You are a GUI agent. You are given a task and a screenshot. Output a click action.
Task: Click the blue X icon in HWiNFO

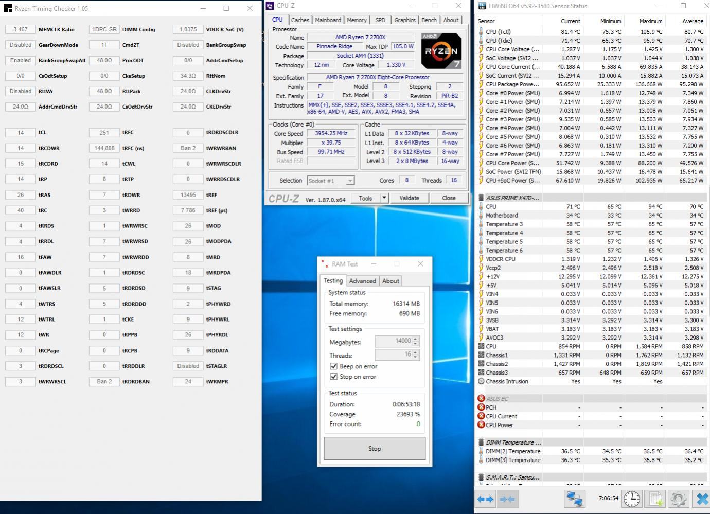[702, 499]
